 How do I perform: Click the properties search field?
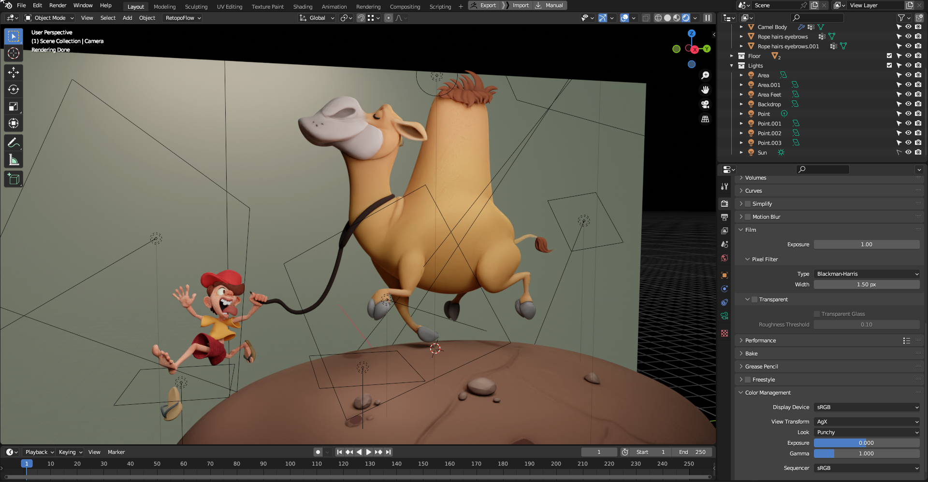click(x=823, y=170)
